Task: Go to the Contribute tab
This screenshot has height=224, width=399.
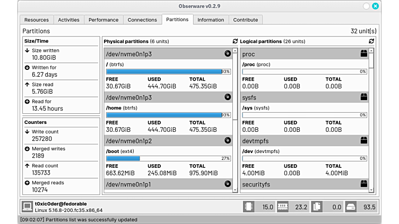Action: coord(246,20)
